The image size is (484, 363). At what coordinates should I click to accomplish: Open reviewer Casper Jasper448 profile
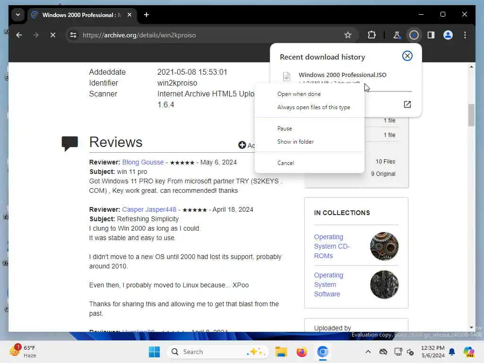[x=149, y=209]
